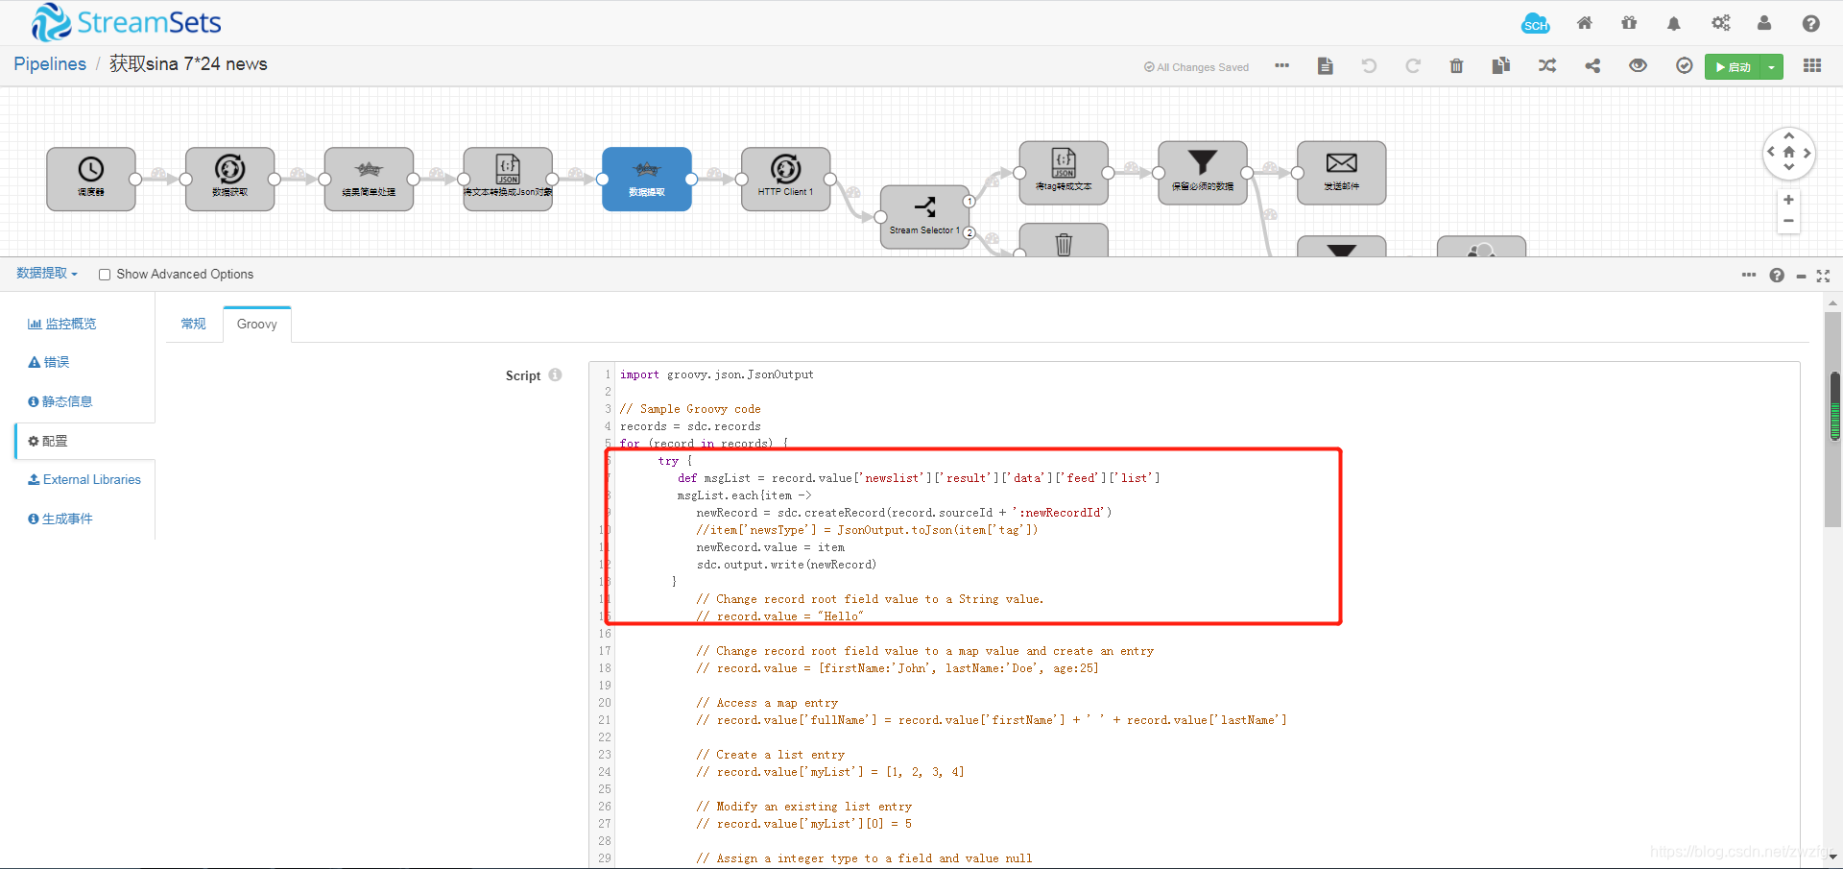
Task: Maximize the properties panel
Action: pyautogui.click(x=1823, y=276)
